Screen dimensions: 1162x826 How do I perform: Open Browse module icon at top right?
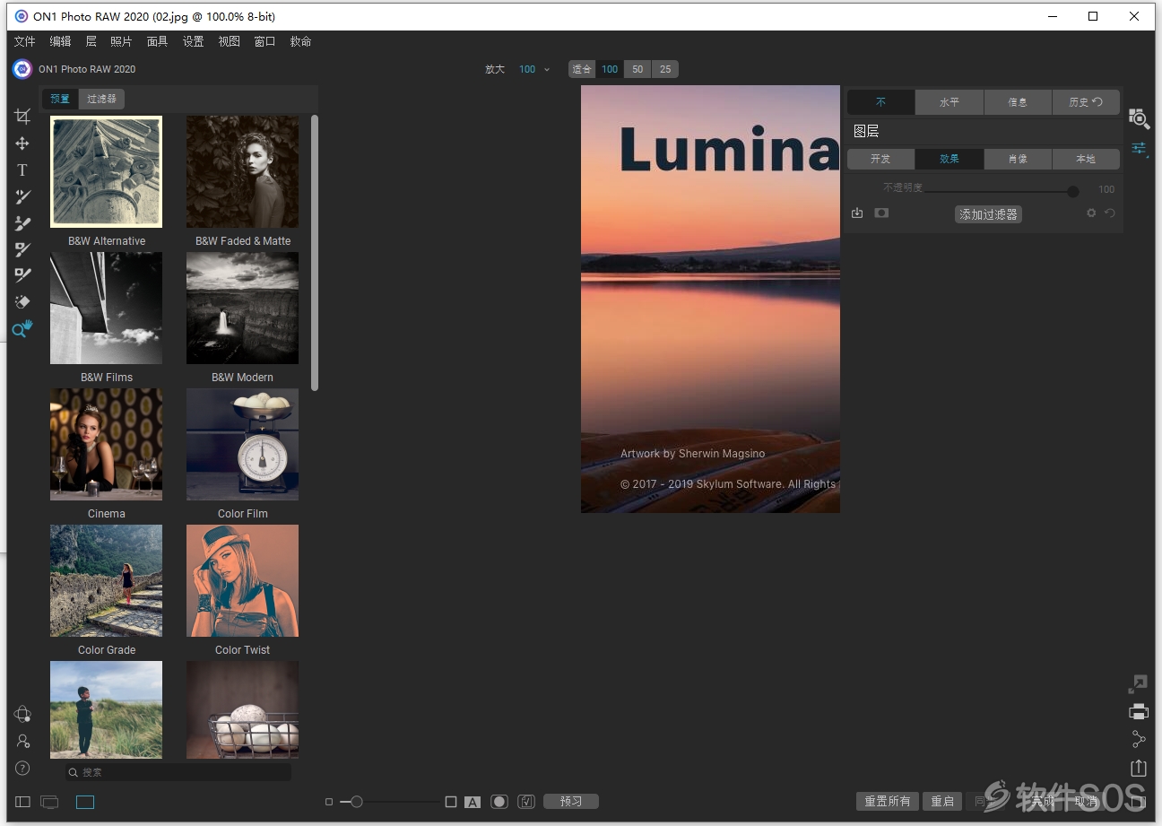click(x=1139, y=118)
